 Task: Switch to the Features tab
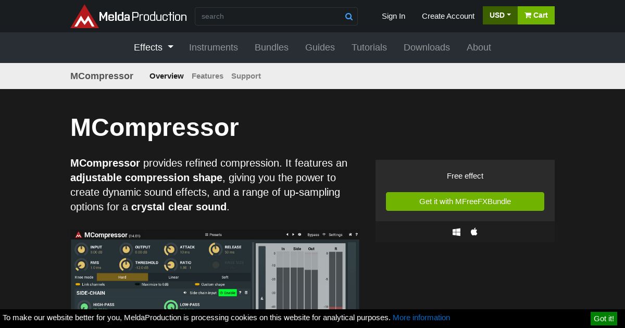(x=207, y=76)
